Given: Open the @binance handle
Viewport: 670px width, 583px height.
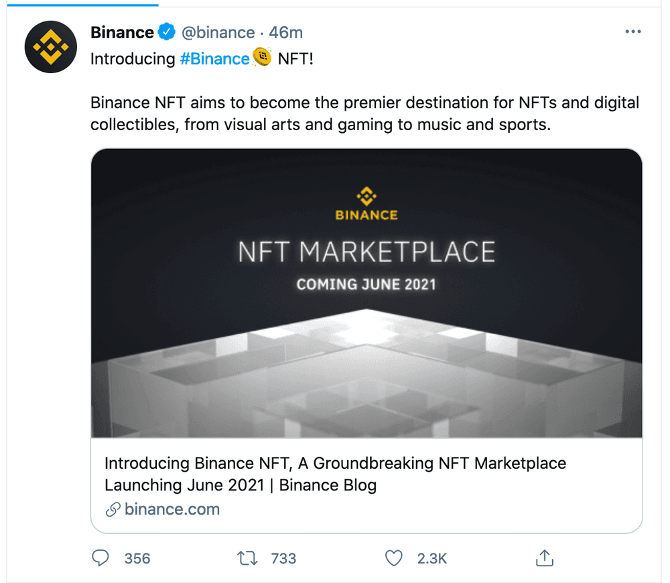Looking at the screenshot, I should 218,32.
